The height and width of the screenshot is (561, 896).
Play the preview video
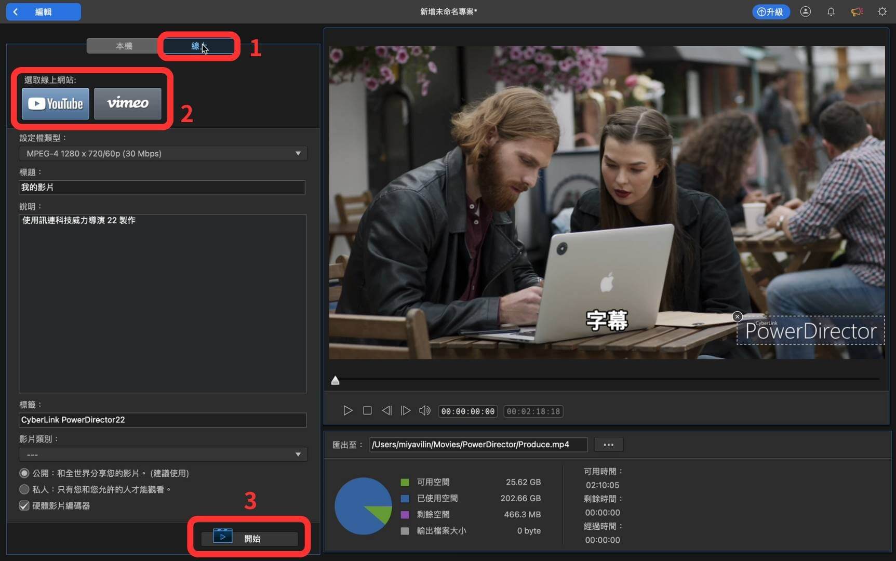tap(347, 411)
